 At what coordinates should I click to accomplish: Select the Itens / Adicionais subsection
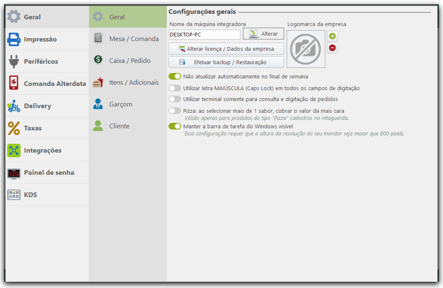point(128,82)
